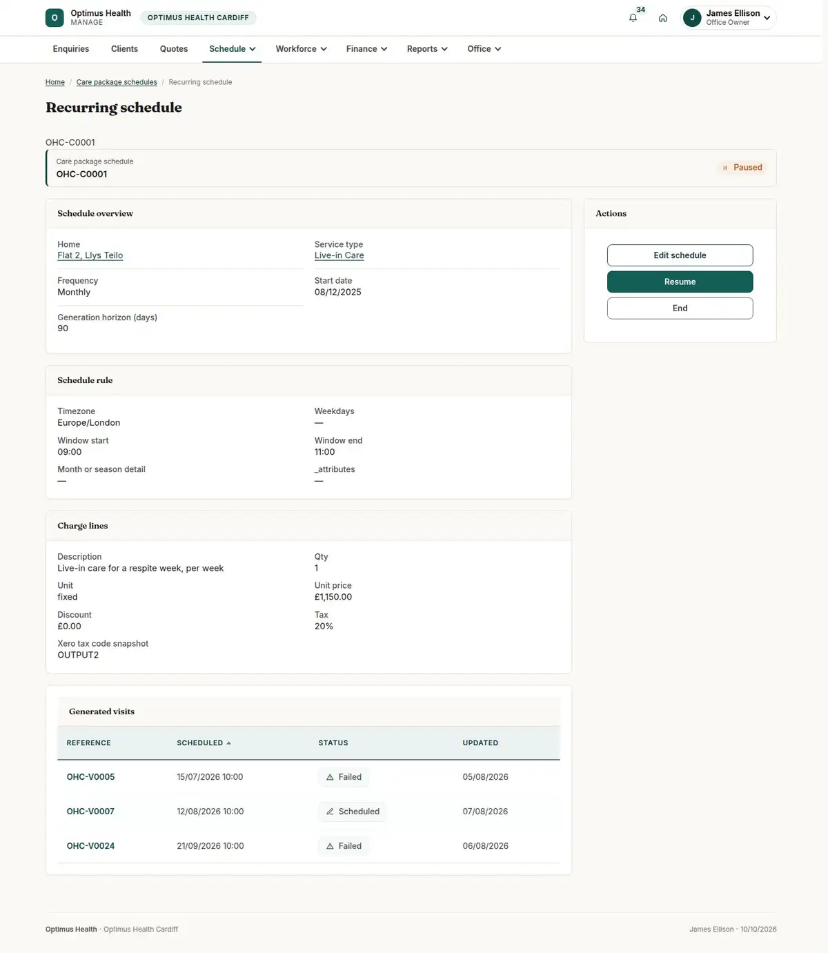Image resolution: width=828 pixels, height=953 pixels.
Task: Click the Updated column header
Action: pyautogui.click(x=480, y=743)
